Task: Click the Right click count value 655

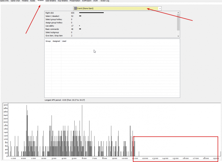Action: tap(73, 13)
